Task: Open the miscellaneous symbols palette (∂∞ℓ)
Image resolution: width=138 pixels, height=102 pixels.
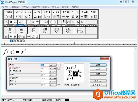Action: point(75,12)
